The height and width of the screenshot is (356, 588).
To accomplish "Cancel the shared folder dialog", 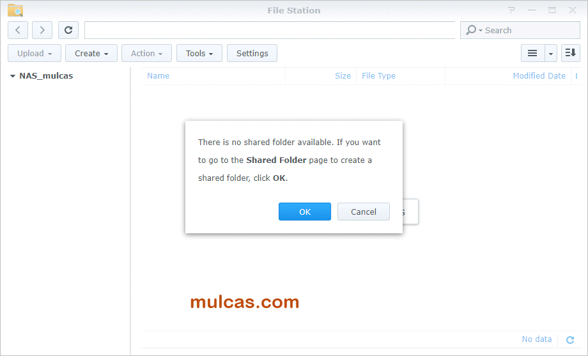I will 363,212.
